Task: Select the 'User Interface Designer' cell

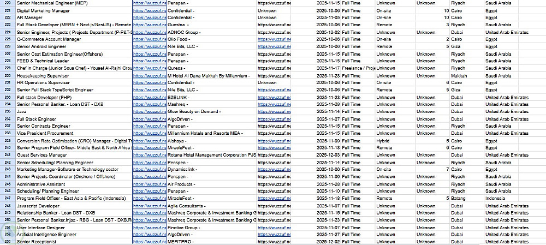Action: click(74, 228)
